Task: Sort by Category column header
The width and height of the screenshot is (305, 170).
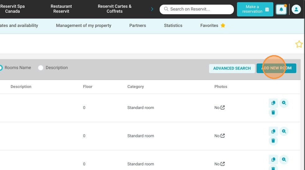Action: [136, 87]
